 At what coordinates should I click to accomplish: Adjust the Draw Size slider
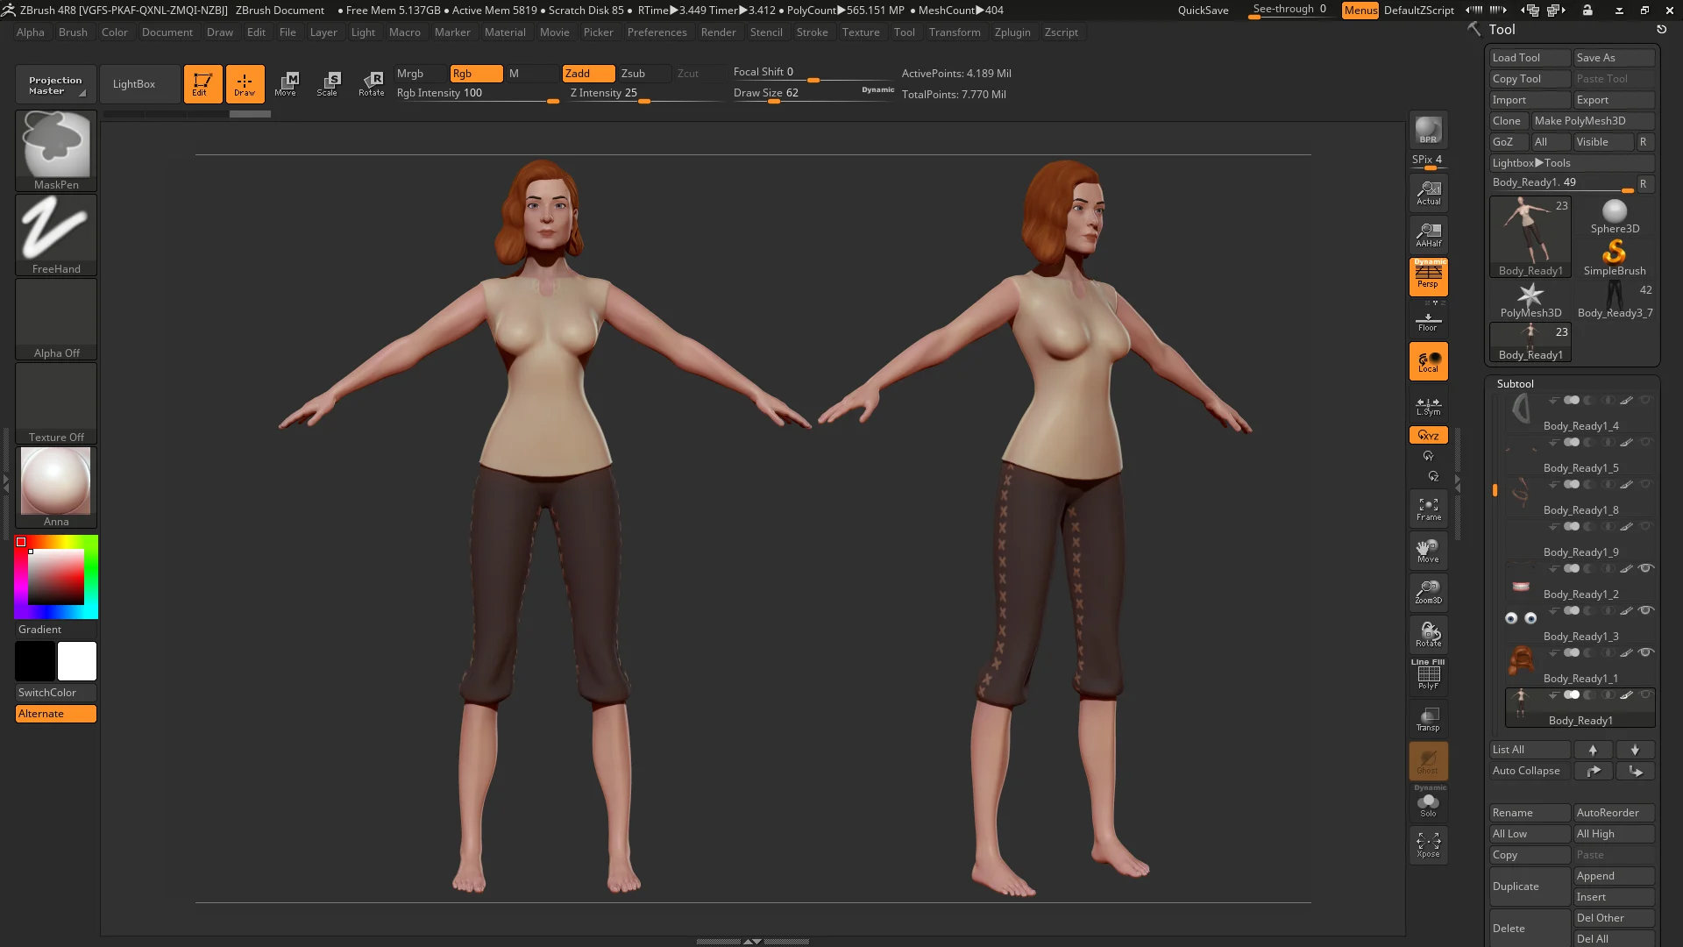click(814, 94)
